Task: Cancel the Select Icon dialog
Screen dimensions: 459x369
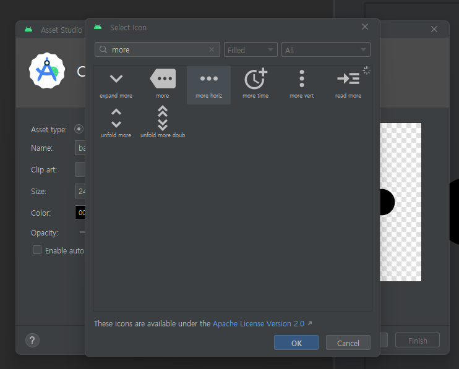Action: point(348,342)
